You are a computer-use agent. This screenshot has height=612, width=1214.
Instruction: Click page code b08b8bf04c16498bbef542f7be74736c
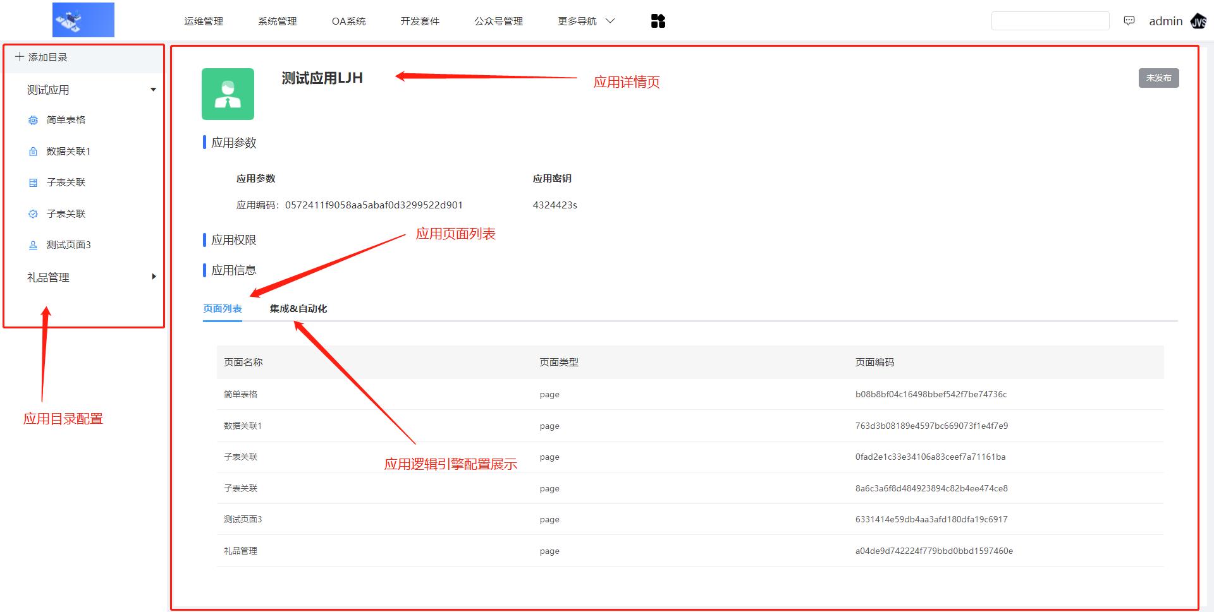tap(931, 394)
